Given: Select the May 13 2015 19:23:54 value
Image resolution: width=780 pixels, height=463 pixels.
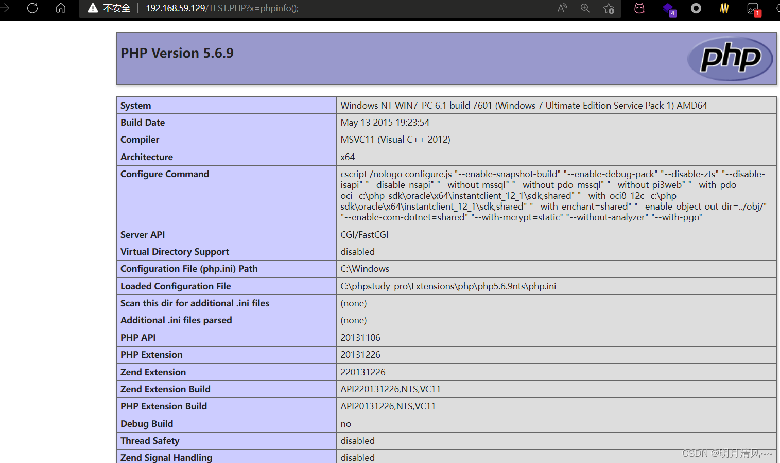Looking at the screenshot, I should pyautogui.click(x=385, y=123).
